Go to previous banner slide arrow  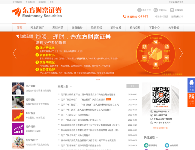[x=15, y=53]
